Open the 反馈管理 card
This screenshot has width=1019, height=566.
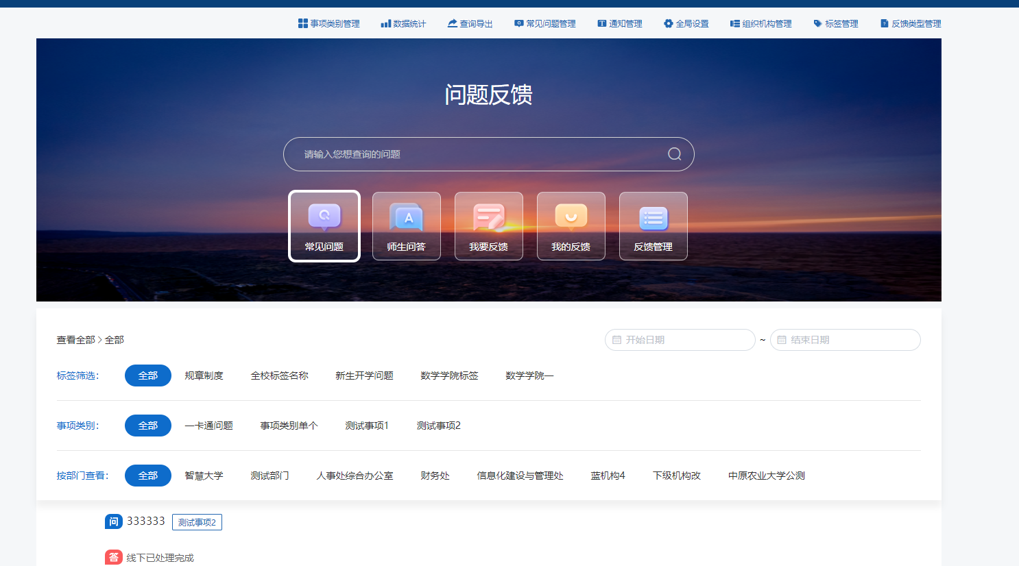coord(654,226)
